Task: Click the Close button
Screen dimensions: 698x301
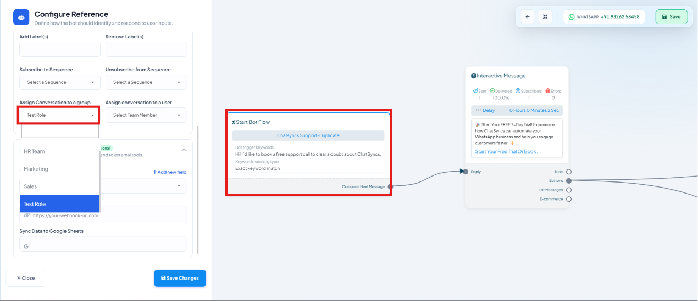Action: click(26, 278)
